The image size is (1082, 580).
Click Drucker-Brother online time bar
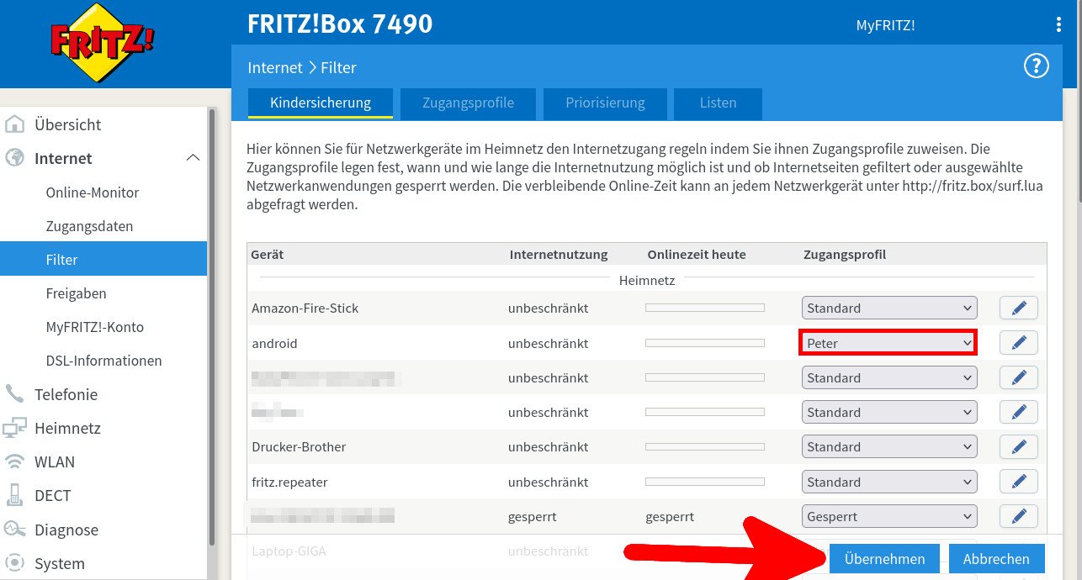tap(704, 447)
